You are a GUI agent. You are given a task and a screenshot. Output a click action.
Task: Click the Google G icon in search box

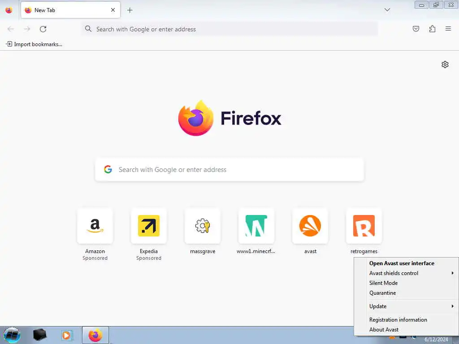tap(108, 169)
